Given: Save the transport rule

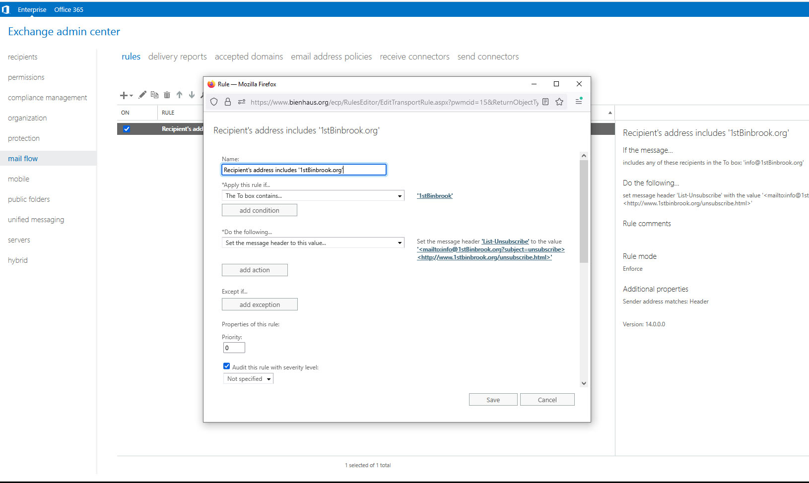Looking at the screenshot, I should [x=493, y=400].
